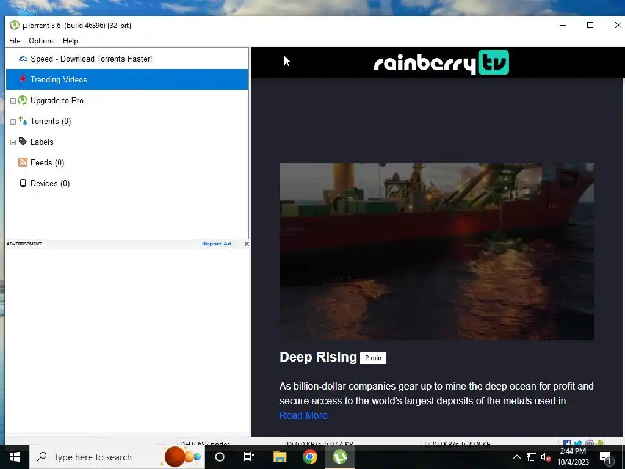Expand the Upgrade to Pro node
Screen dimensions: 625x469
tap(13, 101)
